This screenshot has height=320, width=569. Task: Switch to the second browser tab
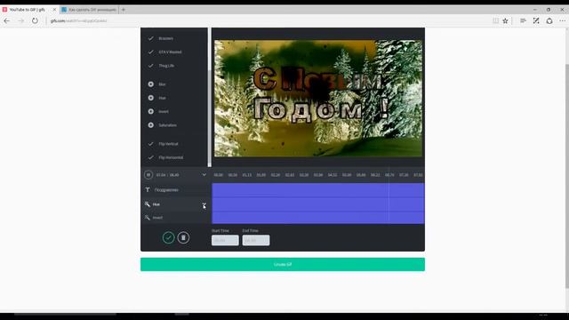coord(89,10)
